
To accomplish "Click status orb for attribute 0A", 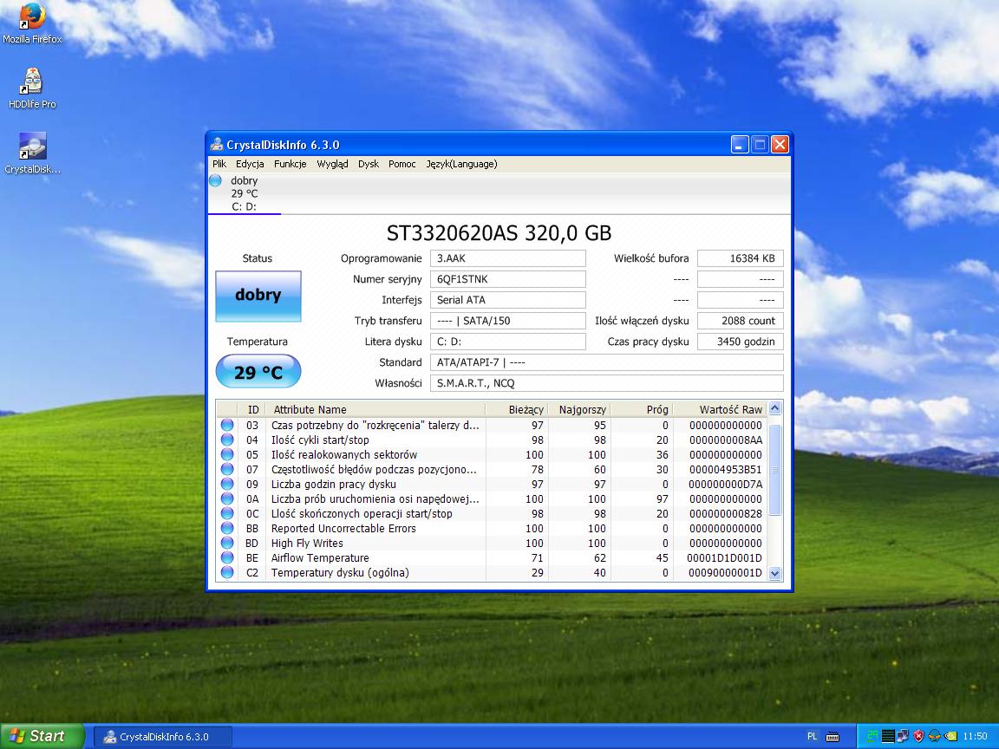I will pos(227,498).
